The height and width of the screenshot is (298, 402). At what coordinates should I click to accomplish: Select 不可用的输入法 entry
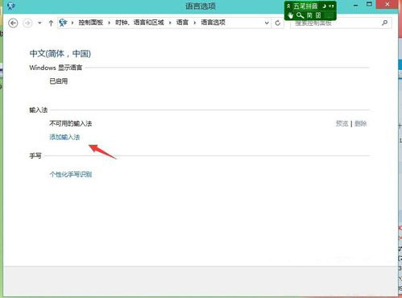tap(71, 123)
